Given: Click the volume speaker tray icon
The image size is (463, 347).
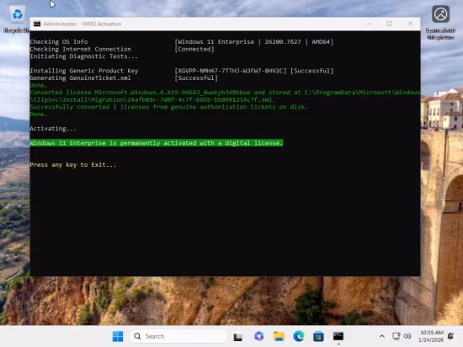Looking at the screenshot, I should point(407,336).
